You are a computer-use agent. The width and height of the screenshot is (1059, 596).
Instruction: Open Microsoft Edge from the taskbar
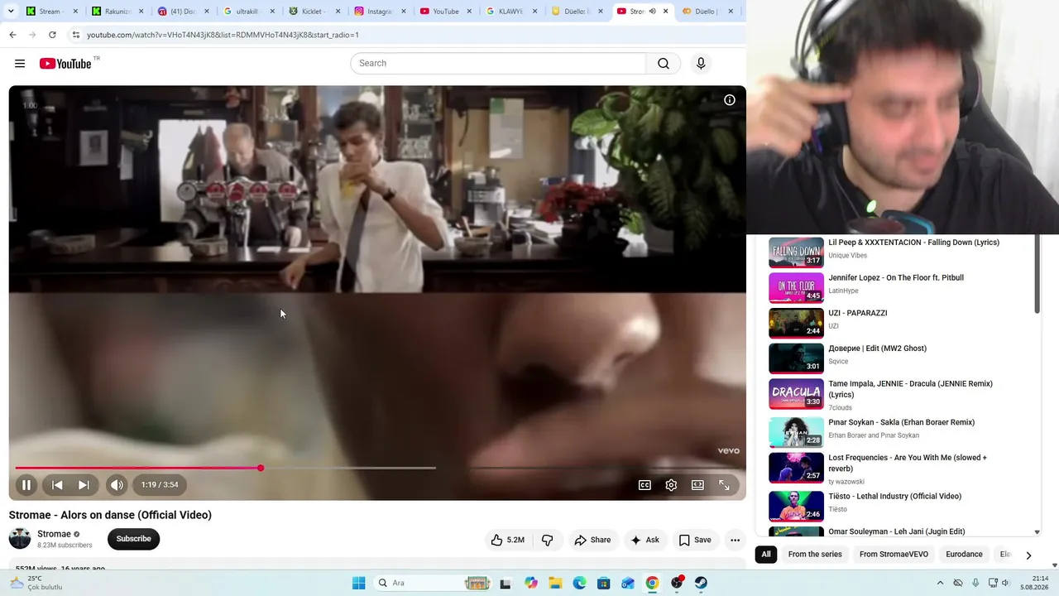click(579, 583)
